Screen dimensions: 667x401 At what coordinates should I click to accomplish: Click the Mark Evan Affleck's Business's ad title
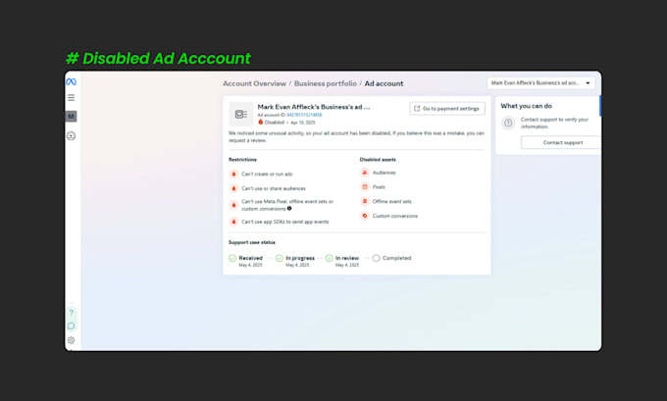(314, 107)
